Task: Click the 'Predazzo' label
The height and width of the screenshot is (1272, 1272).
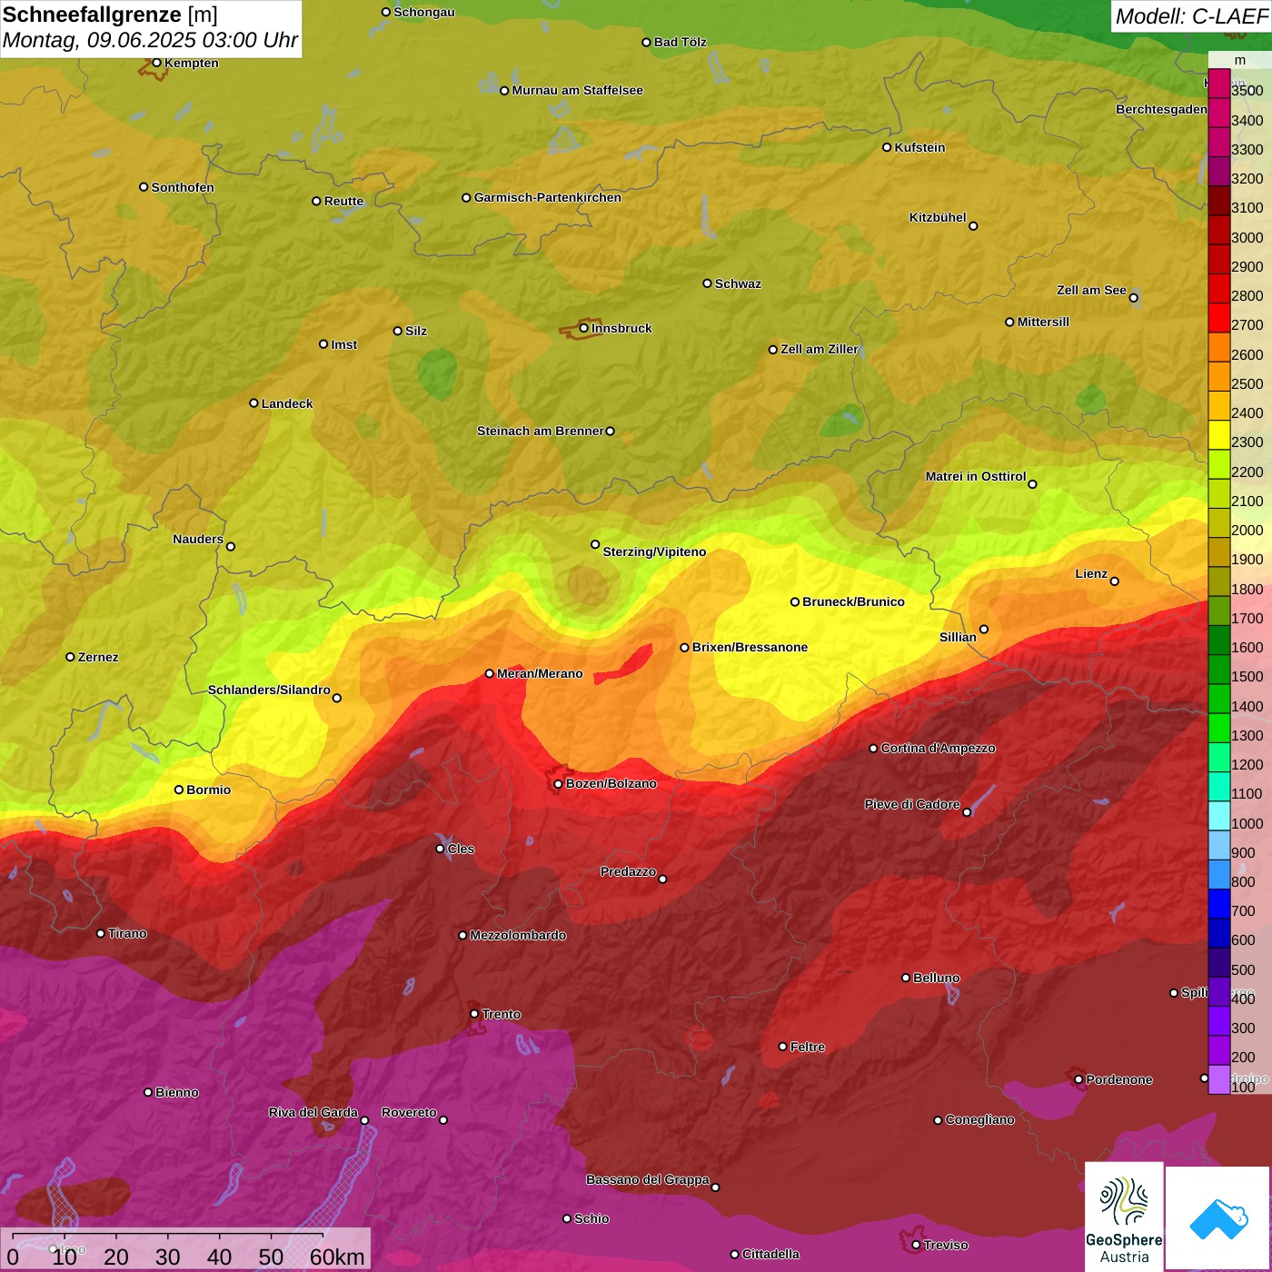Action: pyautogui.click(x=628, y=871)
